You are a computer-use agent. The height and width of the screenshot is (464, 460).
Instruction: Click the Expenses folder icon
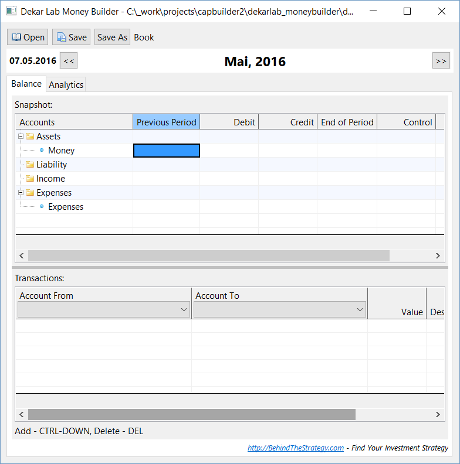click(x=30, y=193)
